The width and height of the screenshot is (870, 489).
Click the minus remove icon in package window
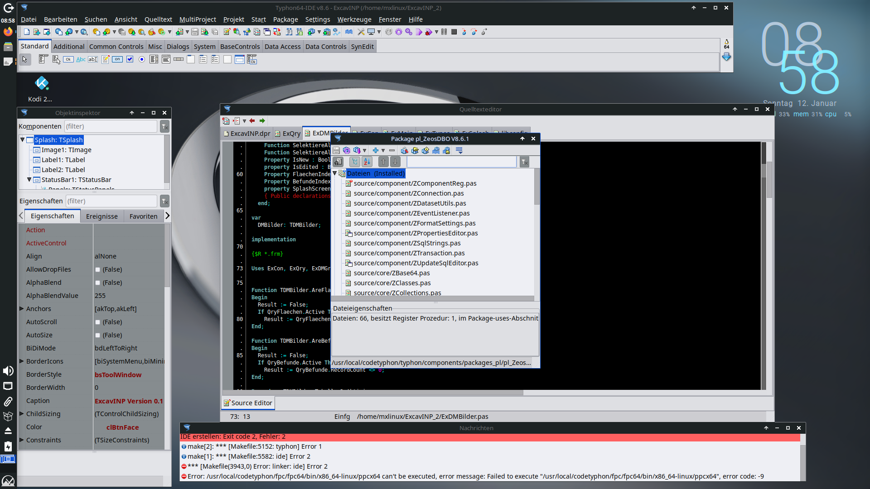click(392, 150)
